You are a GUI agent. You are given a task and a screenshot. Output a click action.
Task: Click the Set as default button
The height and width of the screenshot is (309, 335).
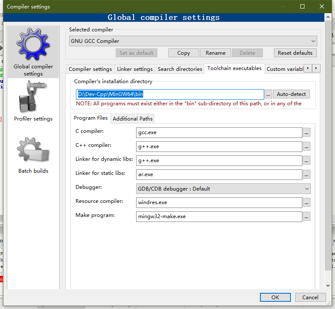point(136,53)
